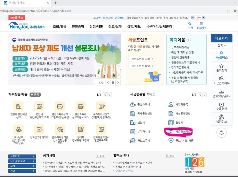The image size is (238, 177).
Task: Open 종합소득세 신고도움 서비스 icon
Action: pyautogui.click(x=81, y=107)
